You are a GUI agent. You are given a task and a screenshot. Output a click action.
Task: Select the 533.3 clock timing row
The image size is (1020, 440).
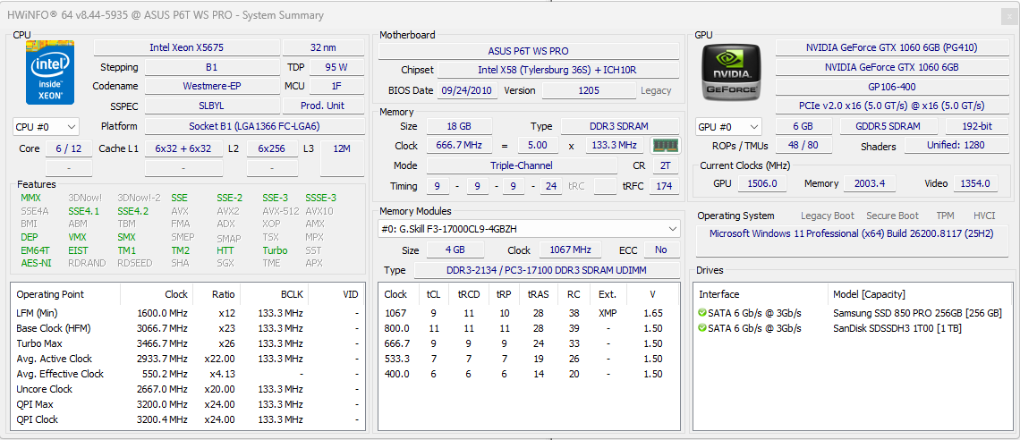click(529, 359)
